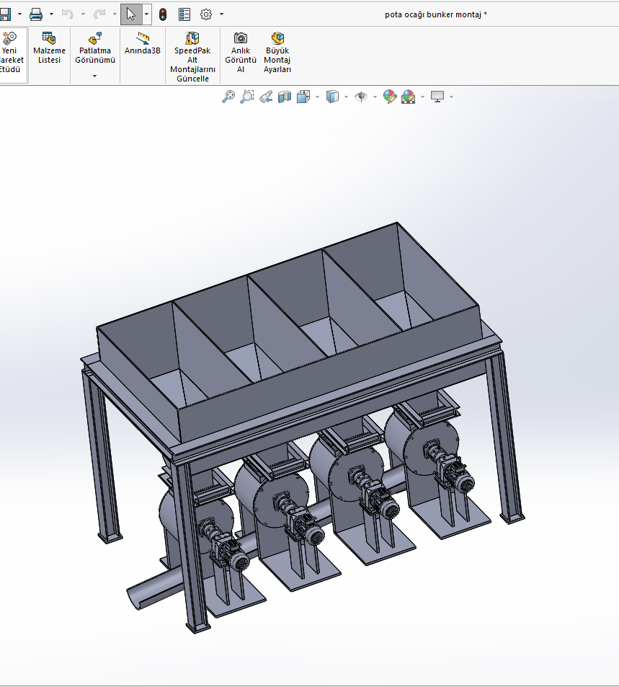Screen dimensions: 619x687
Task: Open the View Orientation cube menu
Action: (x=303, y=97)
